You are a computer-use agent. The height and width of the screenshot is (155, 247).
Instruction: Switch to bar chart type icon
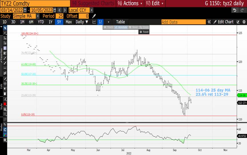100,22
